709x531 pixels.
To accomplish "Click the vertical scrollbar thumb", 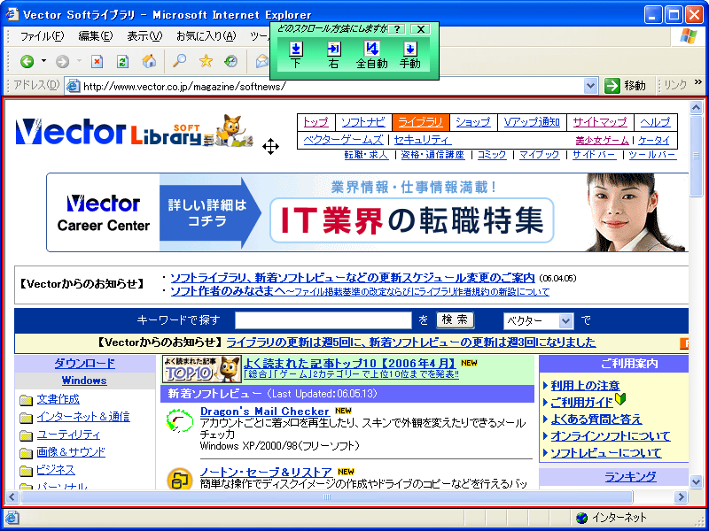I will pyautogui.click(x=697, y=156).
